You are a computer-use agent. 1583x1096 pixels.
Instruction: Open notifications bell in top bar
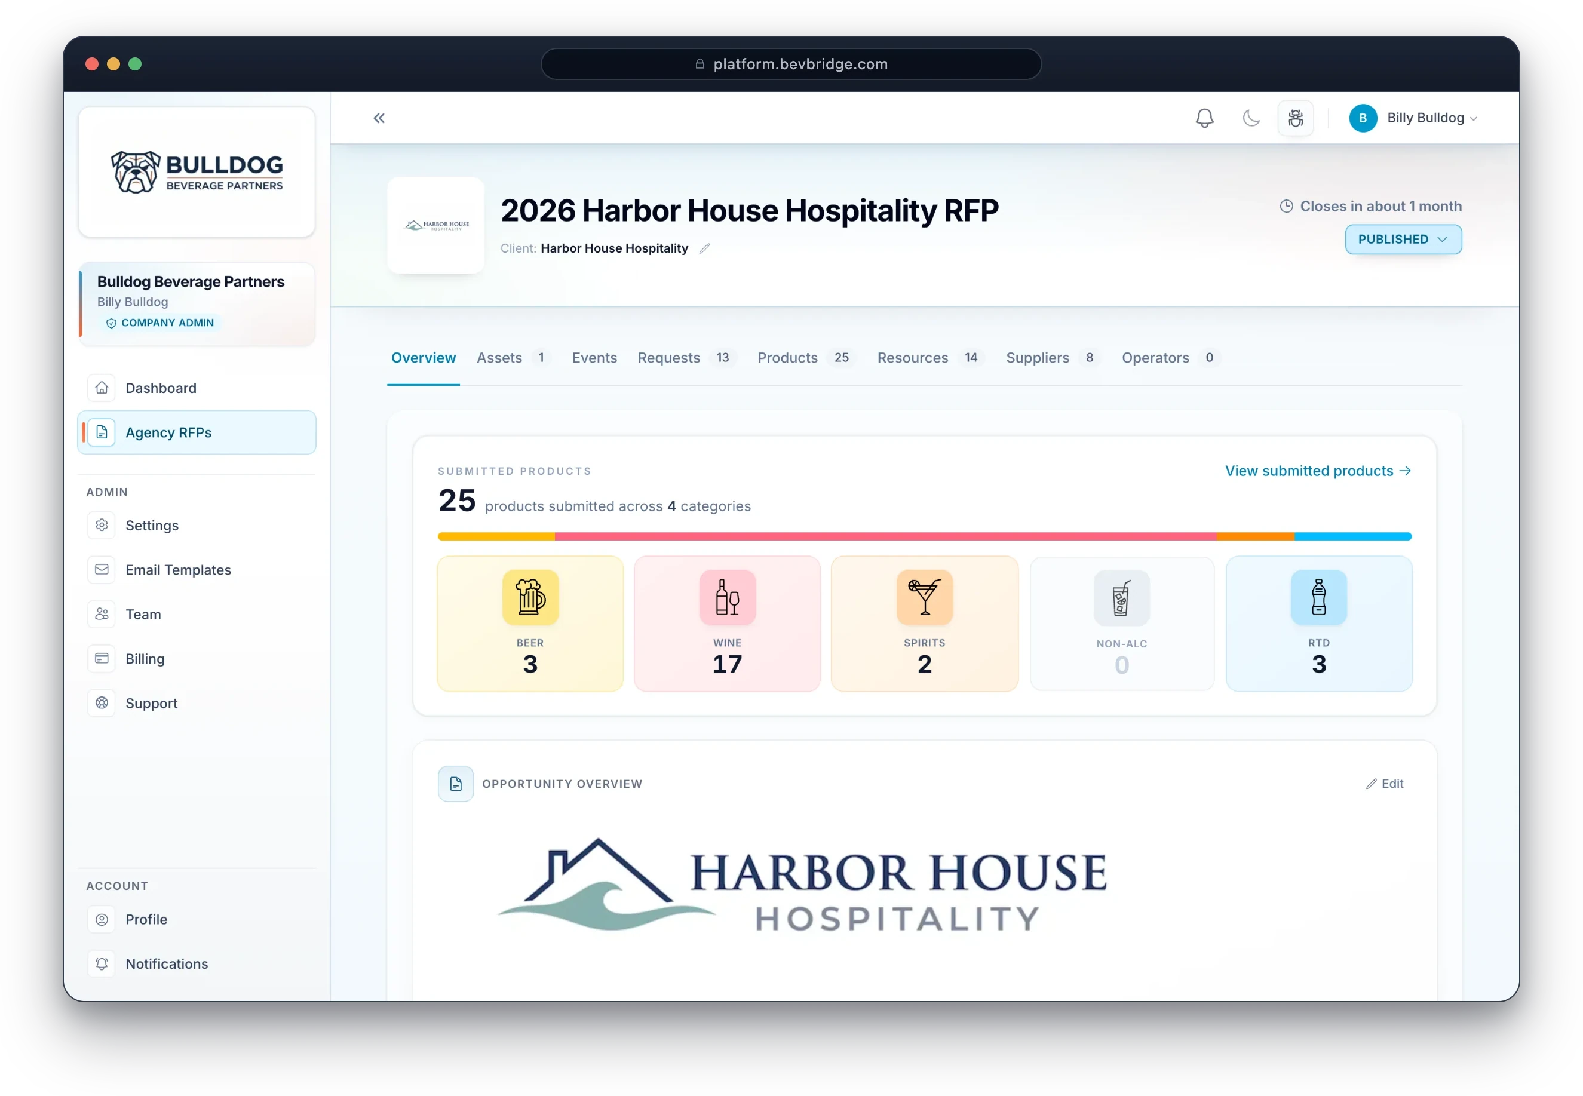pyautogui.click(x=1204, y=118)
